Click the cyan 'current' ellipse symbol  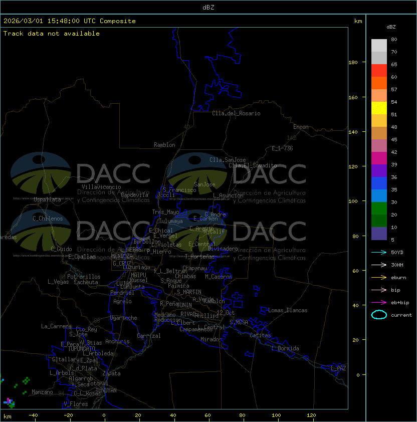pos(379,315)
